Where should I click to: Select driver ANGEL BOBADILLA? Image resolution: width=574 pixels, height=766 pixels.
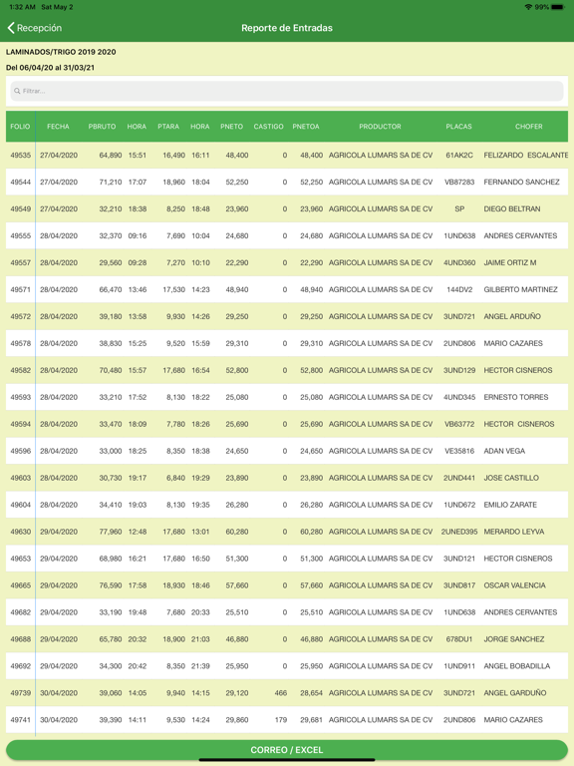tap(516, 665)
